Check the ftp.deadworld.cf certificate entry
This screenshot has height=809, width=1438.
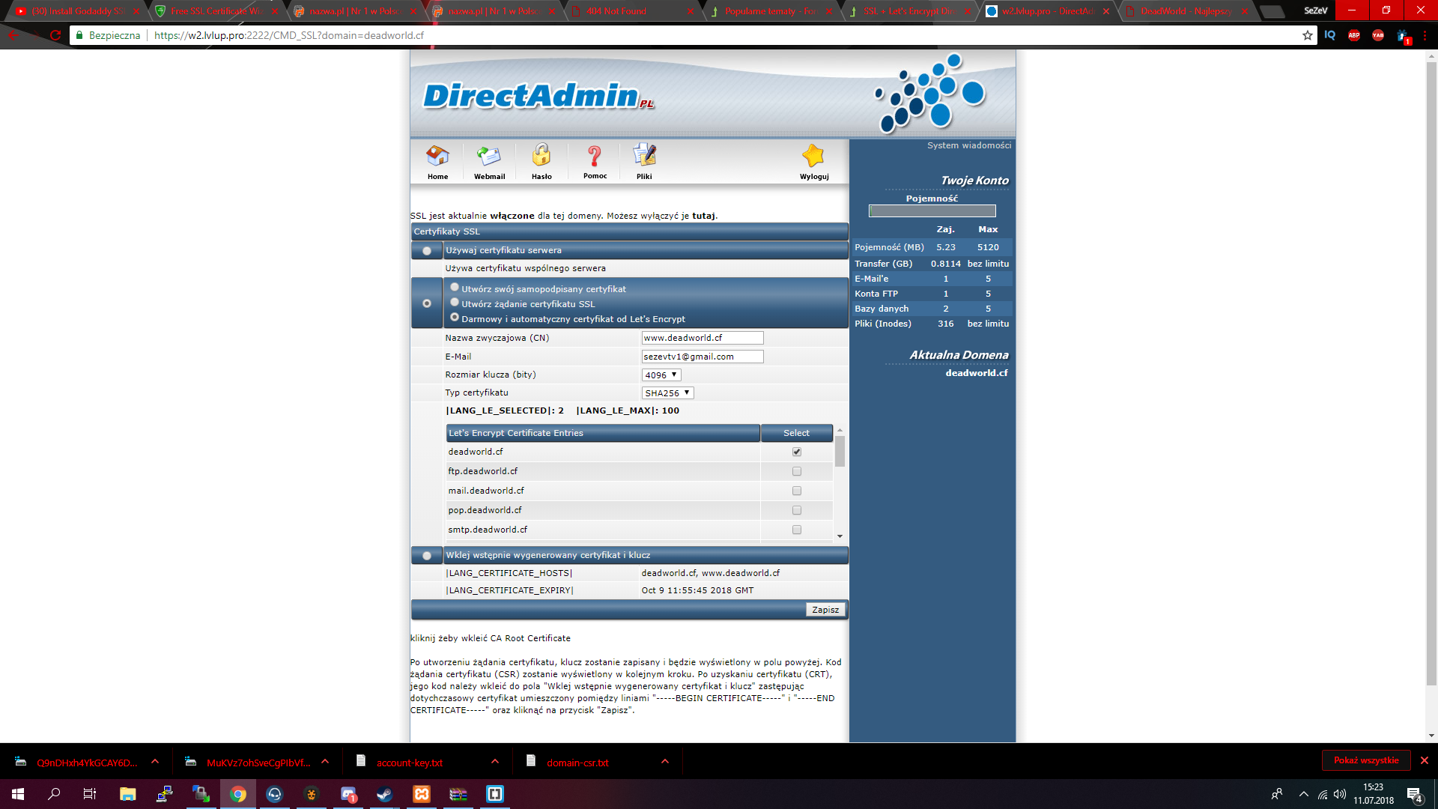tap(796, 471)
